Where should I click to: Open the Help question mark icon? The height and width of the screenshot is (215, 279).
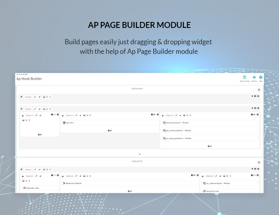pyautogui.click(x=261, y=77)
